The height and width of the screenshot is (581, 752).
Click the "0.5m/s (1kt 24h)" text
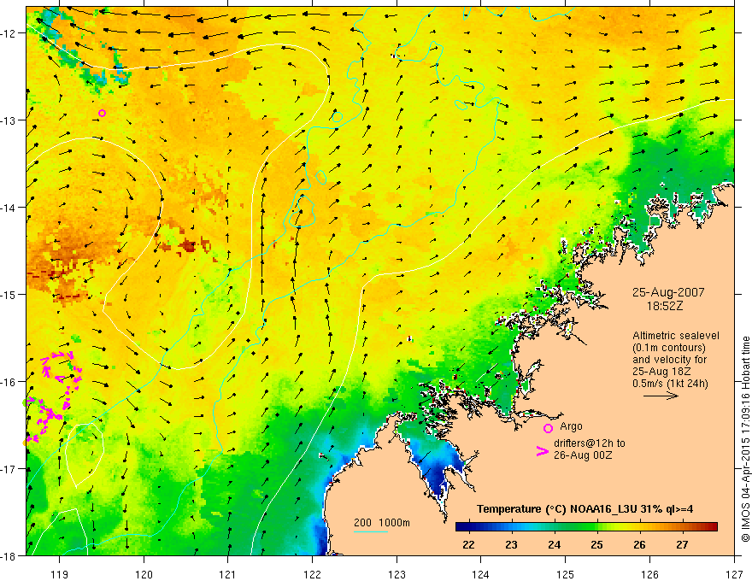click(x=670, y=384)
